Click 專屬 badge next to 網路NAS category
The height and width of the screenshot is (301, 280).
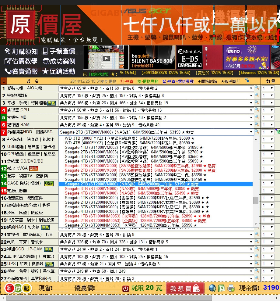pyautogui.click(x=45, y=228)
